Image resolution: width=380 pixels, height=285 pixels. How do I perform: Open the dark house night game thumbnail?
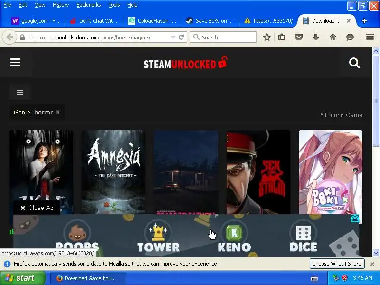[186, 172]
